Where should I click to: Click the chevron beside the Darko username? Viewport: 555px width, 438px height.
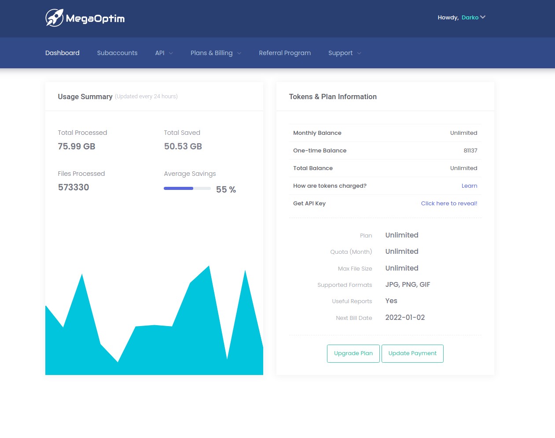(x=483, y=17)
